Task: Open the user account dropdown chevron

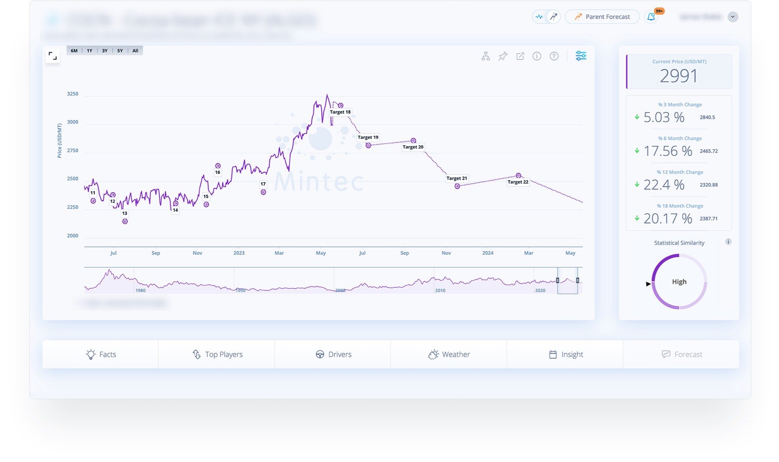Action: [x=733, y=16]
